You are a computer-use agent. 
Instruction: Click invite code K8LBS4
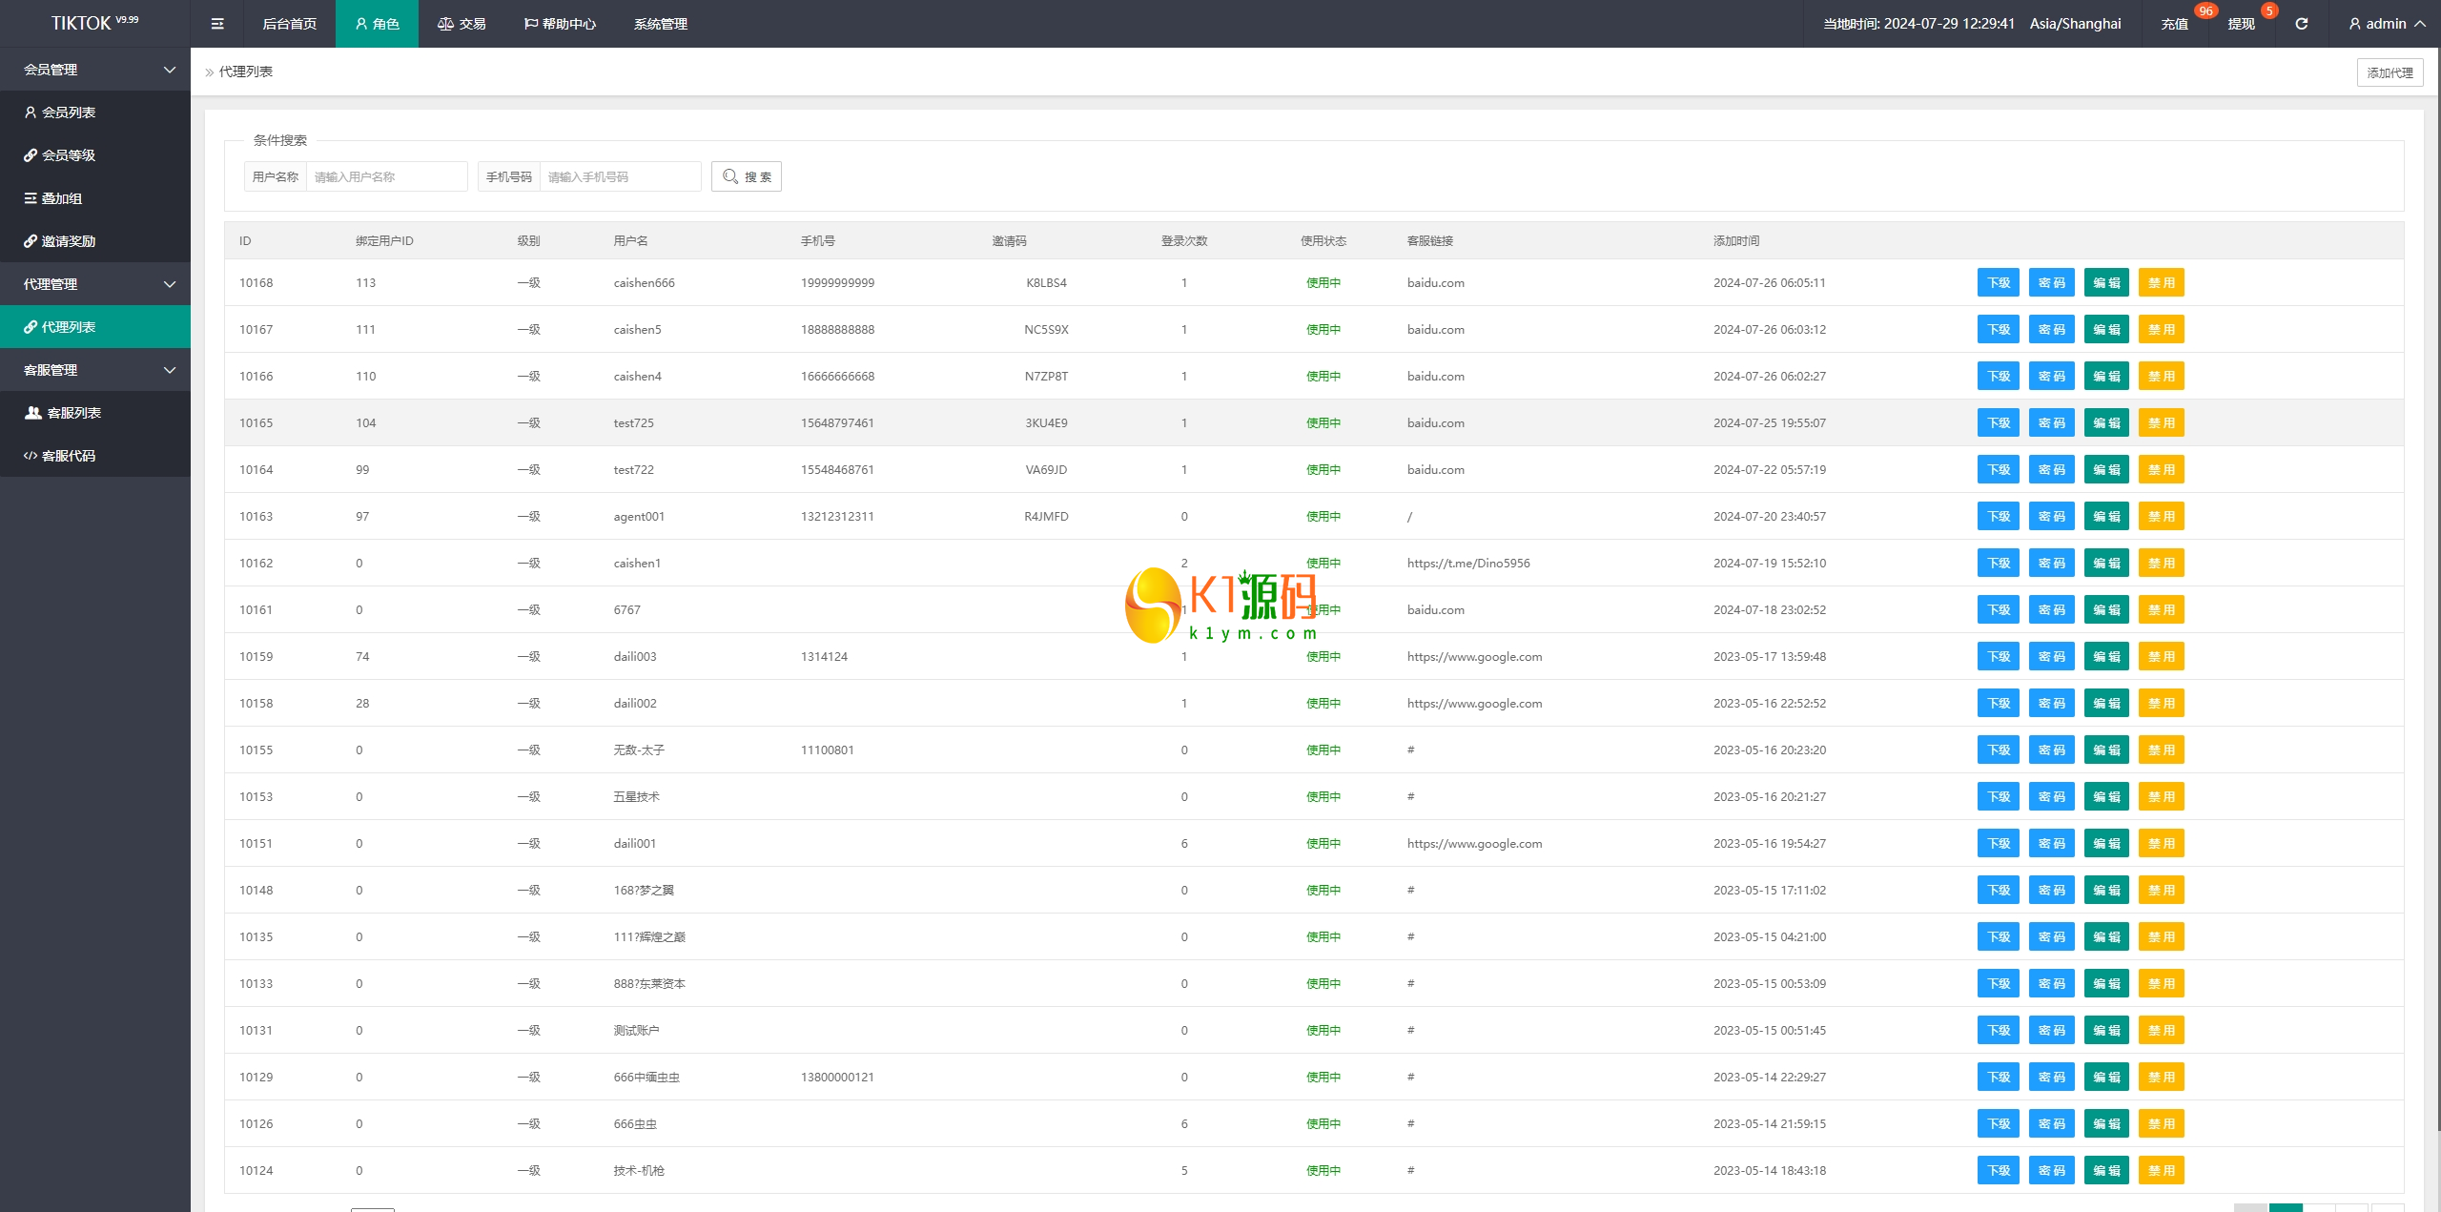[1046, 283]
